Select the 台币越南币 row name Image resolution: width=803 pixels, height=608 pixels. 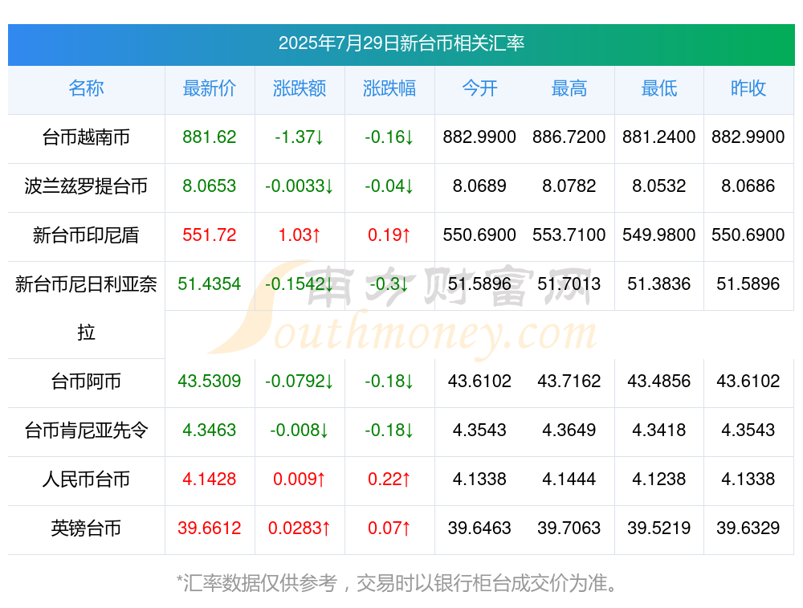pyautogui.click(x=86, y=137)
